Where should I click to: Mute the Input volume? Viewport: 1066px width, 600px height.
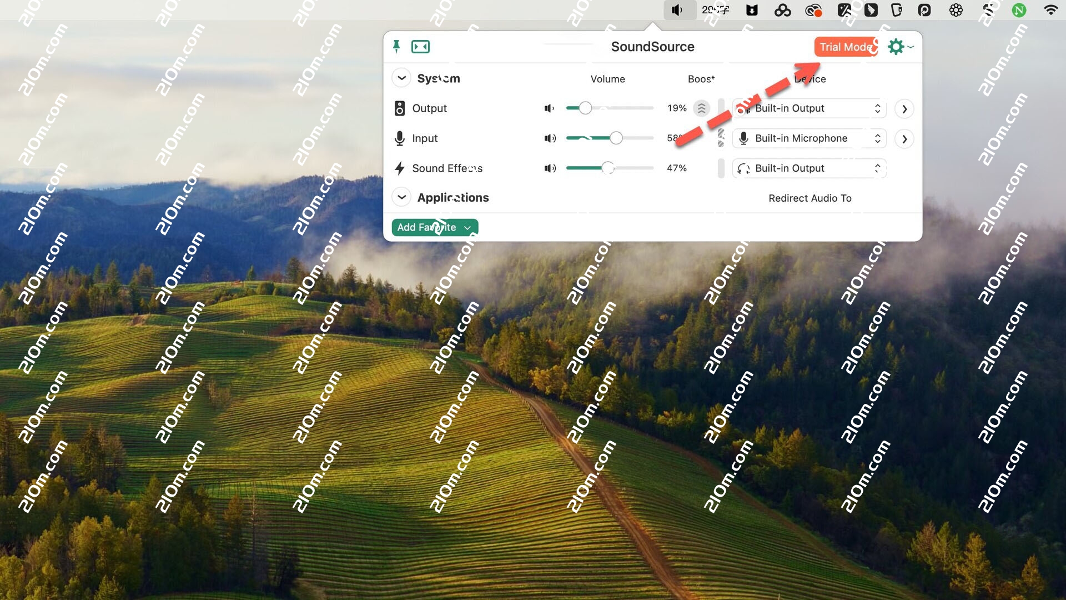(x=550, y=138)
